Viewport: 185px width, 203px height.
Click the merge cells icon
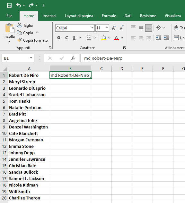tap(176, 38)
